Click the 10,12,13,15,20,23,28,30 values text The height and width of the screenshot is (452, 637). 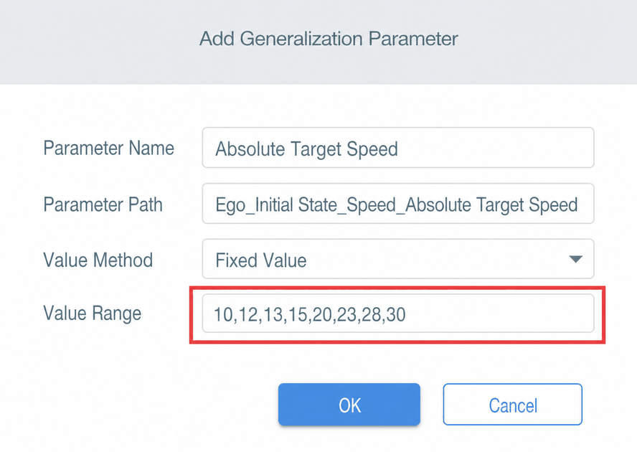(310, 314)
